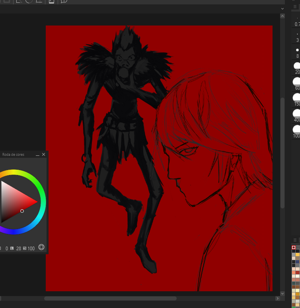Click the canvas scroll down arrow
The width and height of the screenshot is (300, 308).
click(282, 294)
